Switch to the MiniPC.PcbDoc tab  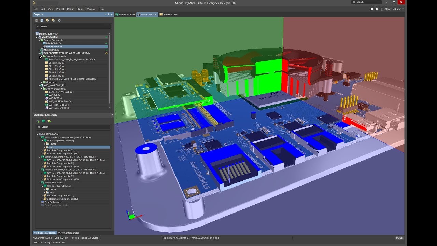(126, 15)
